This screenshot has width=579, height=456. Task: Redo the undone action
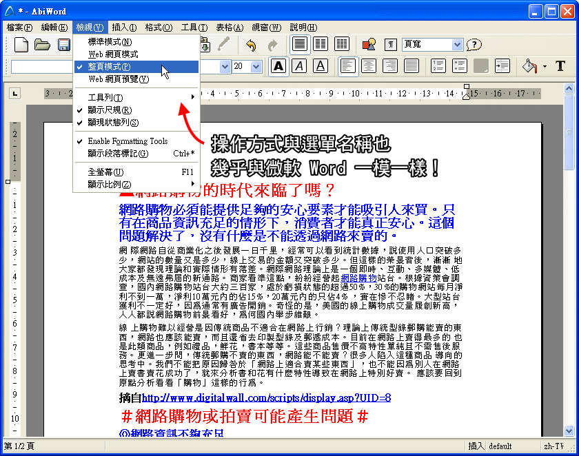click(x=273, y=45)
